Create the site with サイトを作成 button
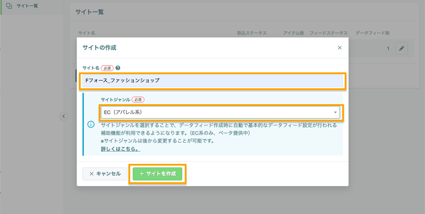 point(157,174)
